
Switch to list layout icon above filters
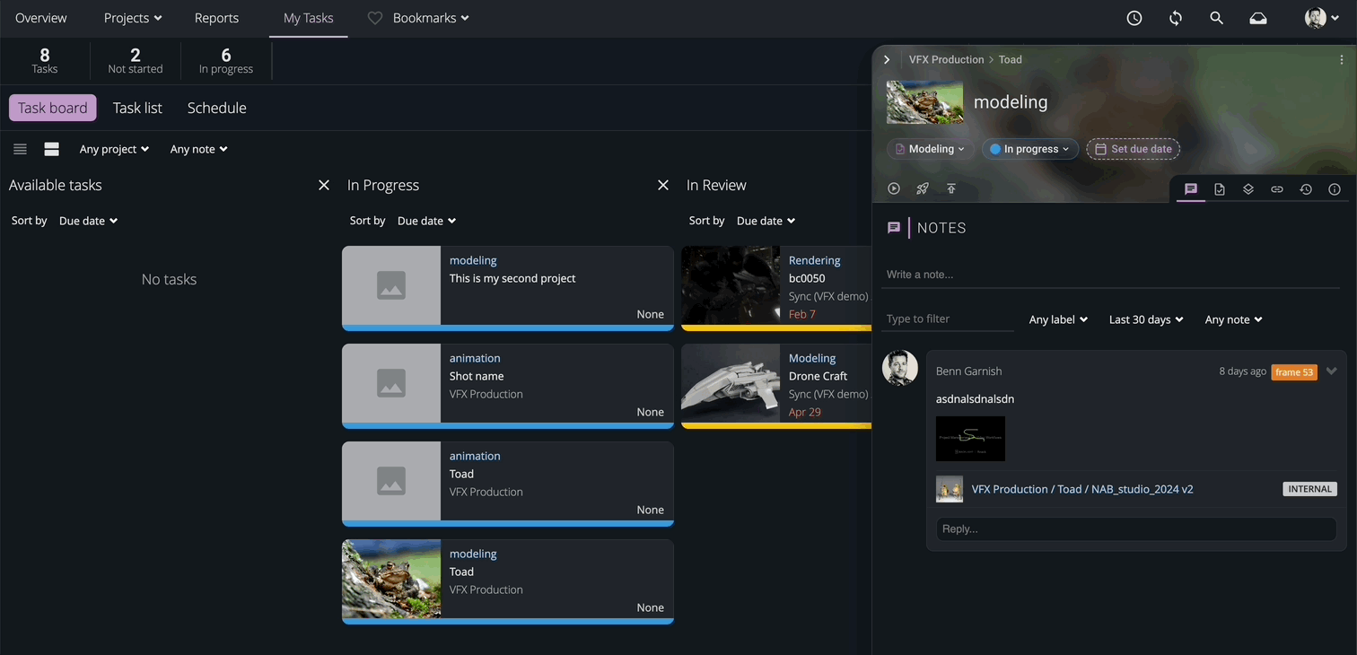[x=20, y=149]
